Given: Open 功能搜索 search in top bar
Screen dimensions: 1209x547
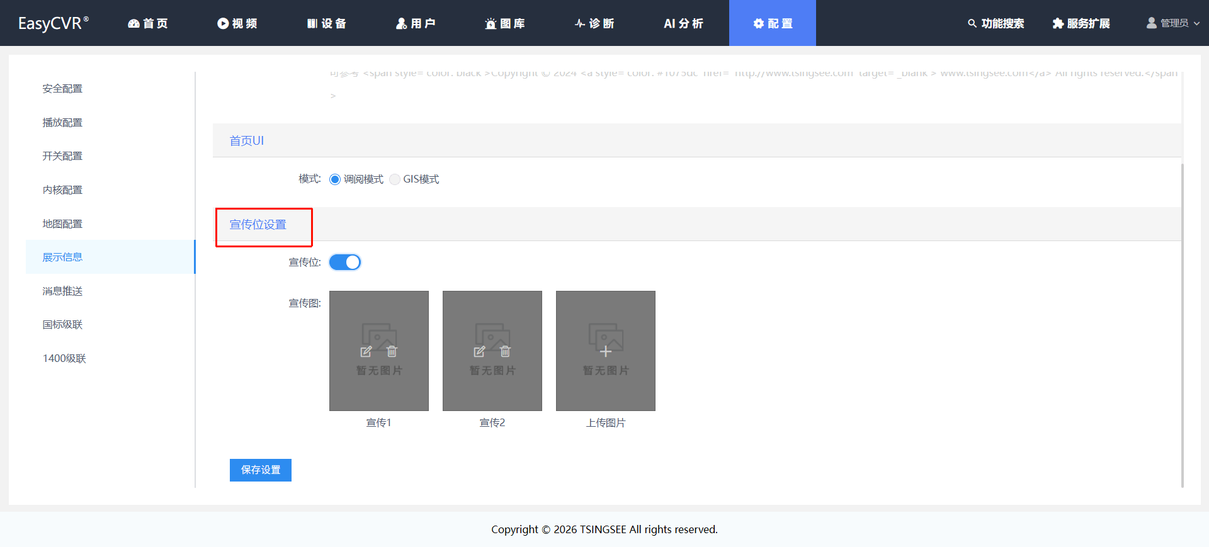Looking at the screenshot, I should (996, 23).
